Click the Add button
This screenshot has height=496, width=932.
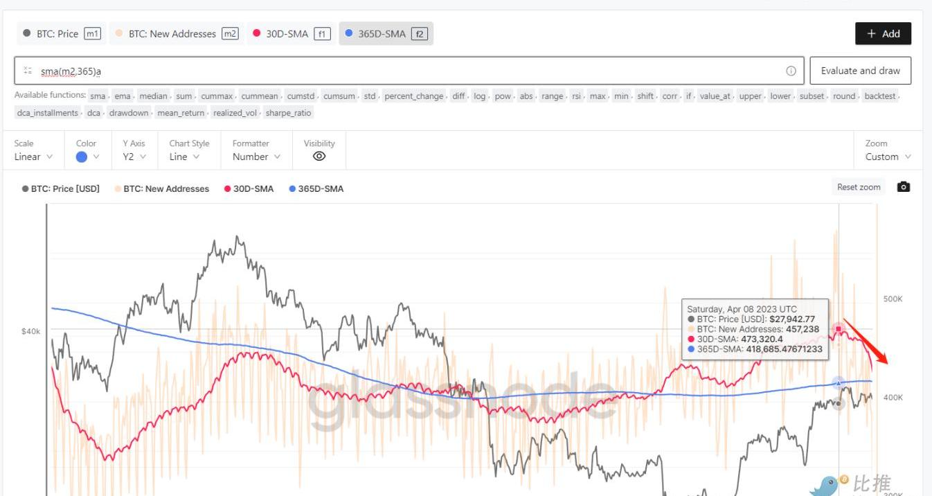[x=883, y=33]
